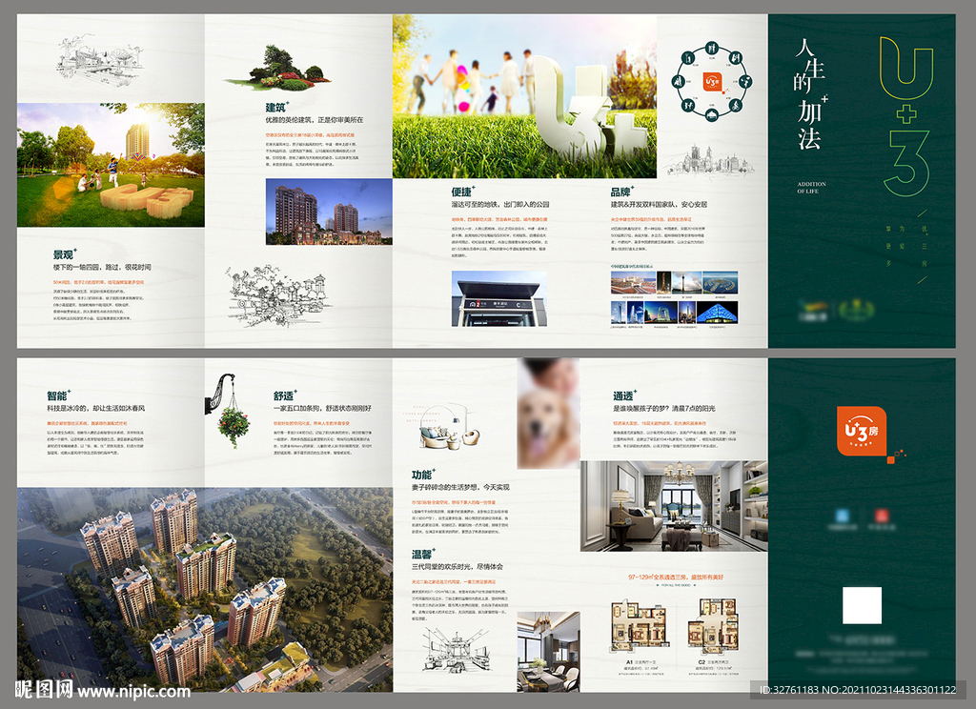Click the subtitle 溜达可至的地铁，出门即入的公园
Image resolution: width=976 pixels, height=709 pixels.
pyautogui.click(x=500, y=204)
